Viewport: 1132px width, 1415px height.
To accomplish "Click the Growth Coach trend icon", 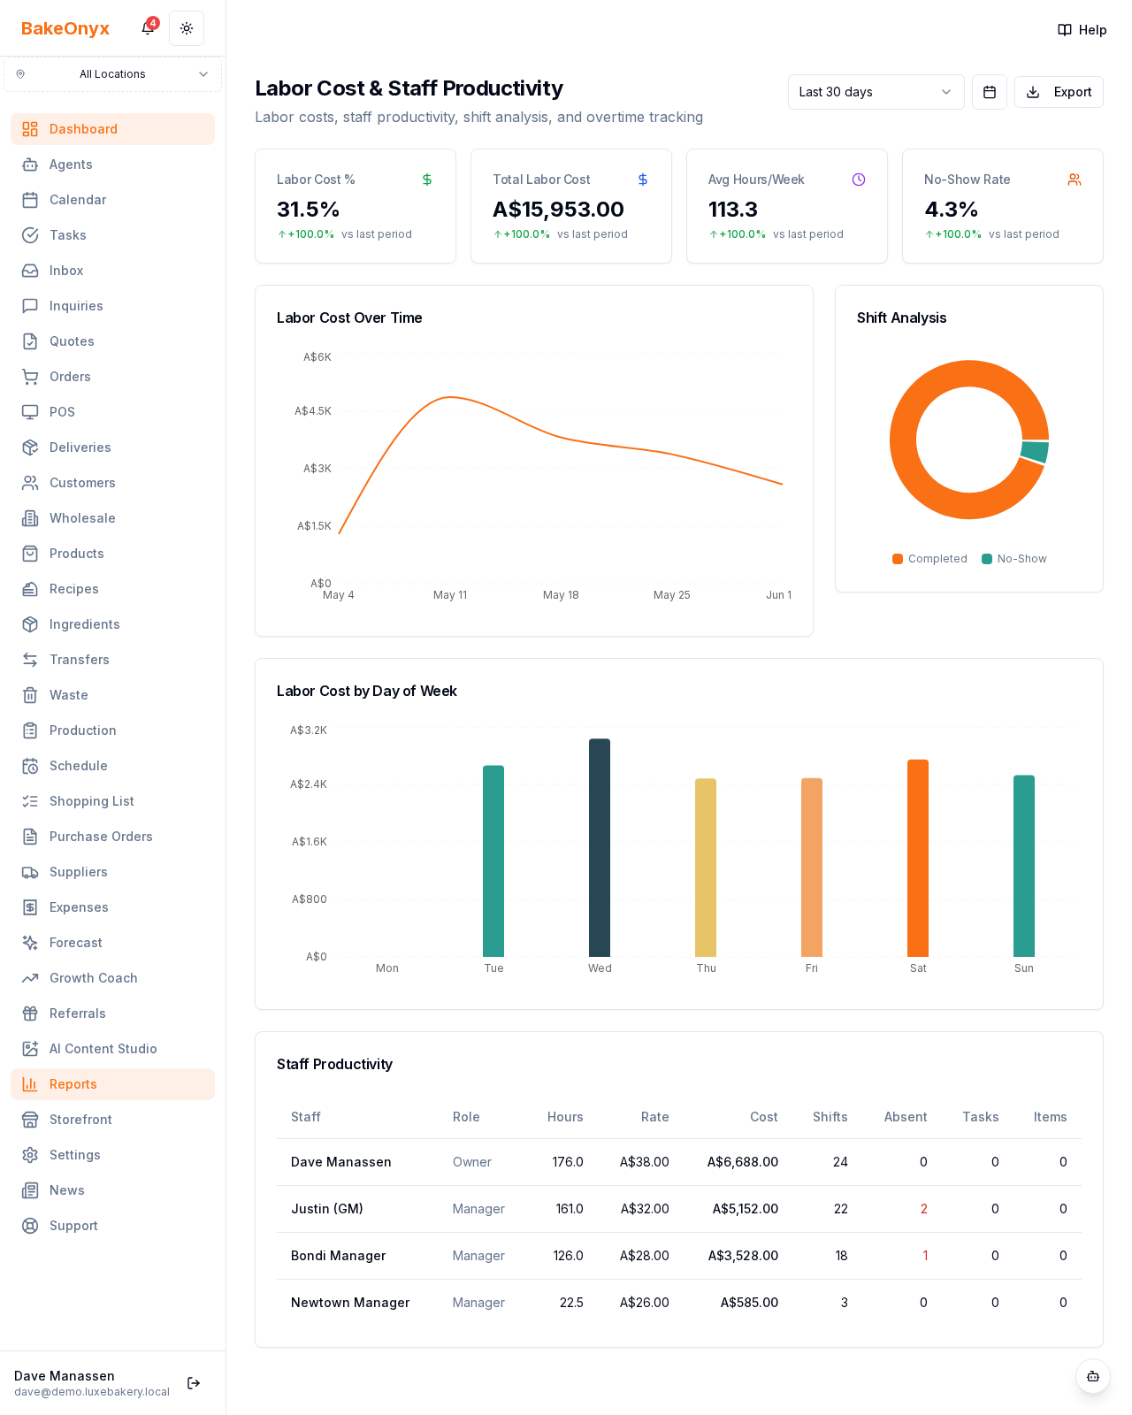I will [x=30, y=978].
